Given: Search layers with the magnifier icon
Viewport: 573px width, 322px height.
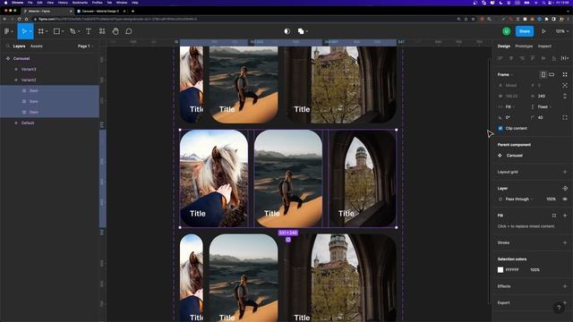Looking at the screenshot, I should click(x=8, y=46).
